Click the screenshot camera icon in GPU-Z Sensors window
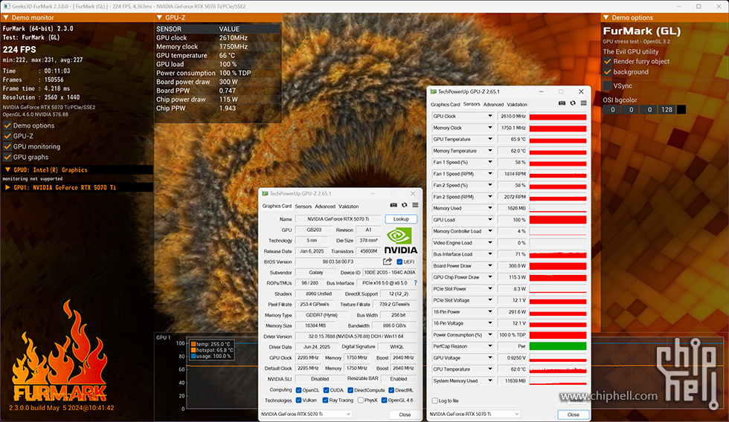This screenshot has height=422, width=729. tap(562, 103)
